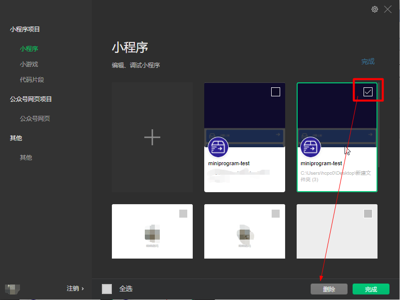The width and height of the screenshot is (400, 300).
Task: Click the project path C:\Users\hcpc0\Desktop text
Action: click(336, 176)
